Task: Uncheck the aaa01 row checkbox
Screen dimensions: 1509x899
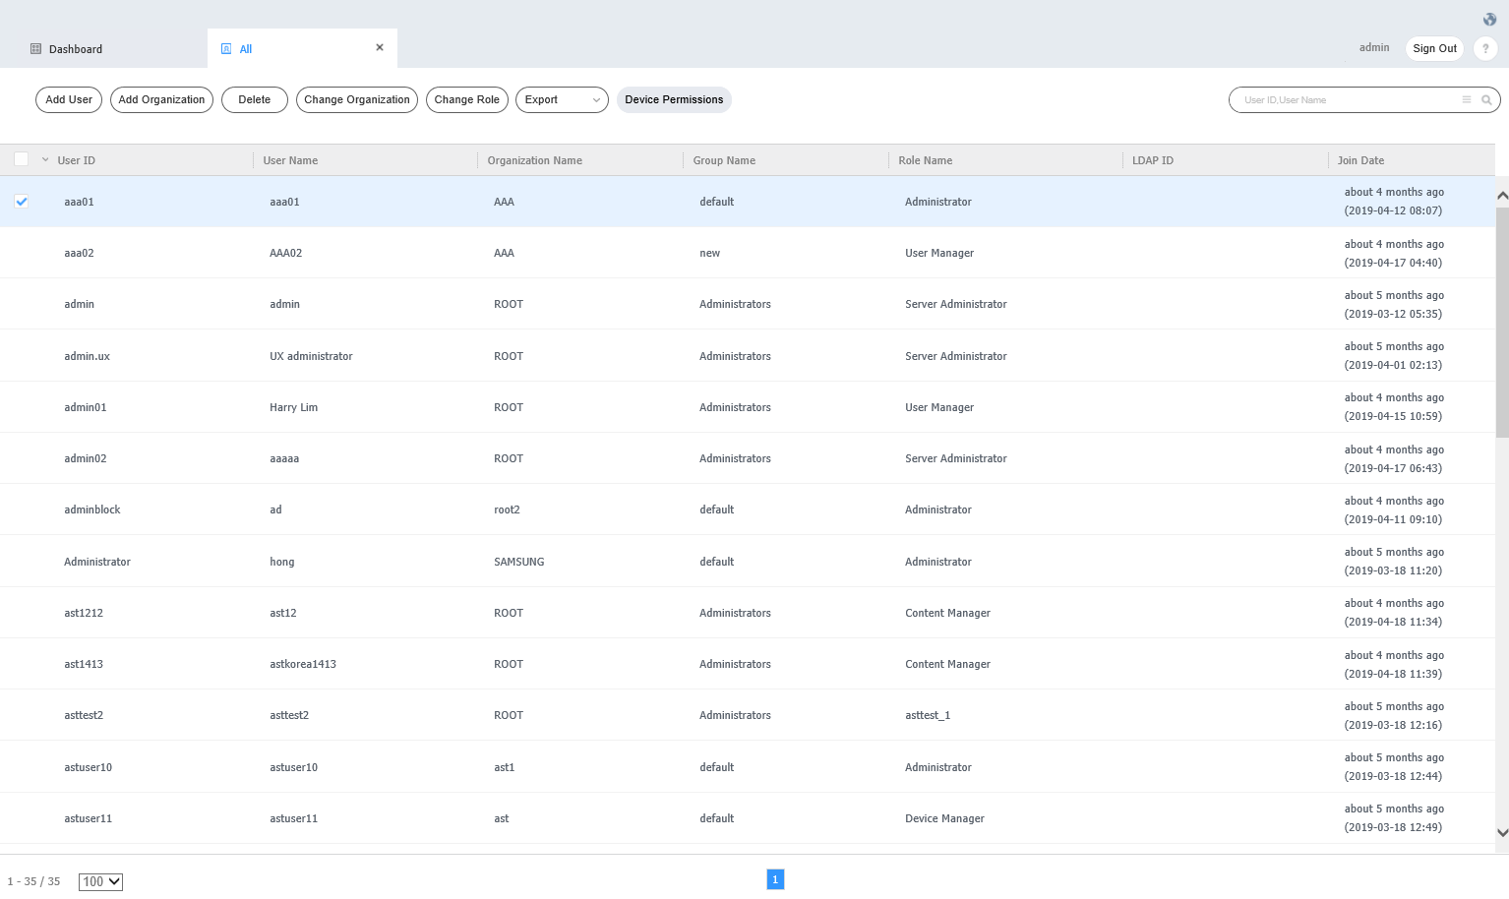Action: 21,202
